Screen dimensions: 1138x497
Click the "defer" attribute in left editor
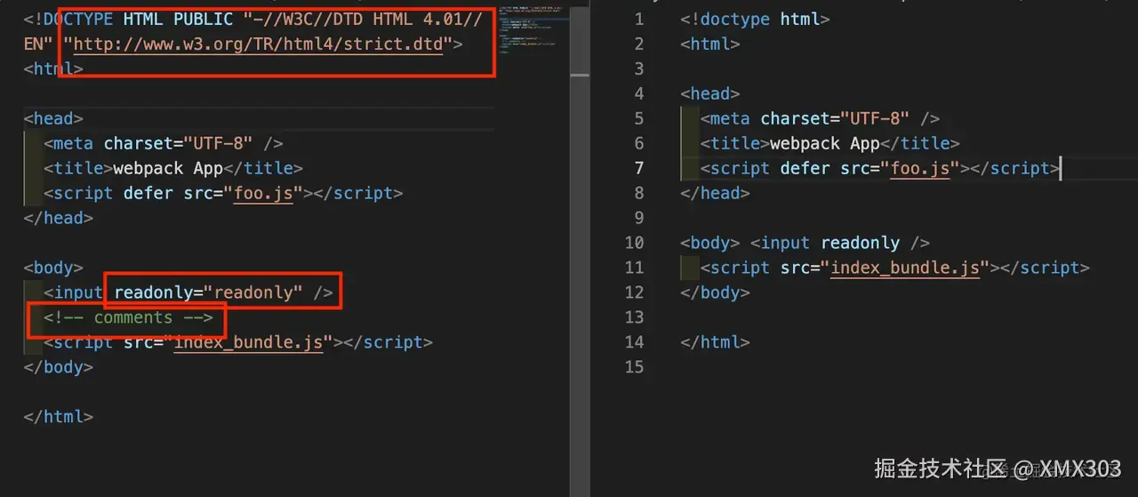(x=148, y=193)
